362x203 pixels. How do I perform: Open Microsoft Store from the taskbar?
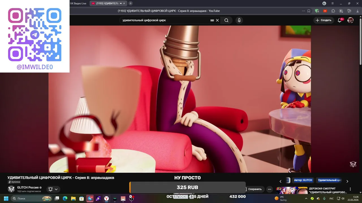tap(82, 198)
